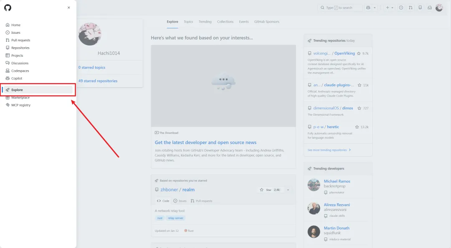The height and width of the screenshot is (248, 451).
Task: Open the plannotator repository link
Action: pos(337,192)
